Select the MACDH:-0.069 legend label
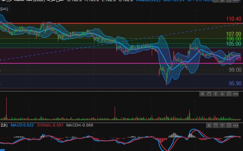This screenshot has width=243, height=151. 80,125
